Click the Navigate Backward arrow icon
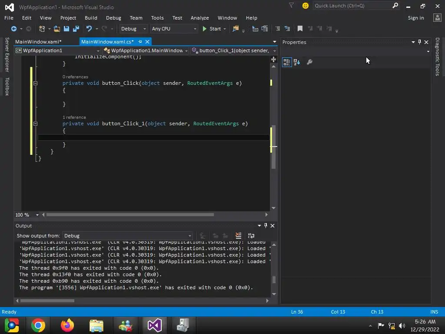This screenshot has width=445, height=334. [13, 29]
